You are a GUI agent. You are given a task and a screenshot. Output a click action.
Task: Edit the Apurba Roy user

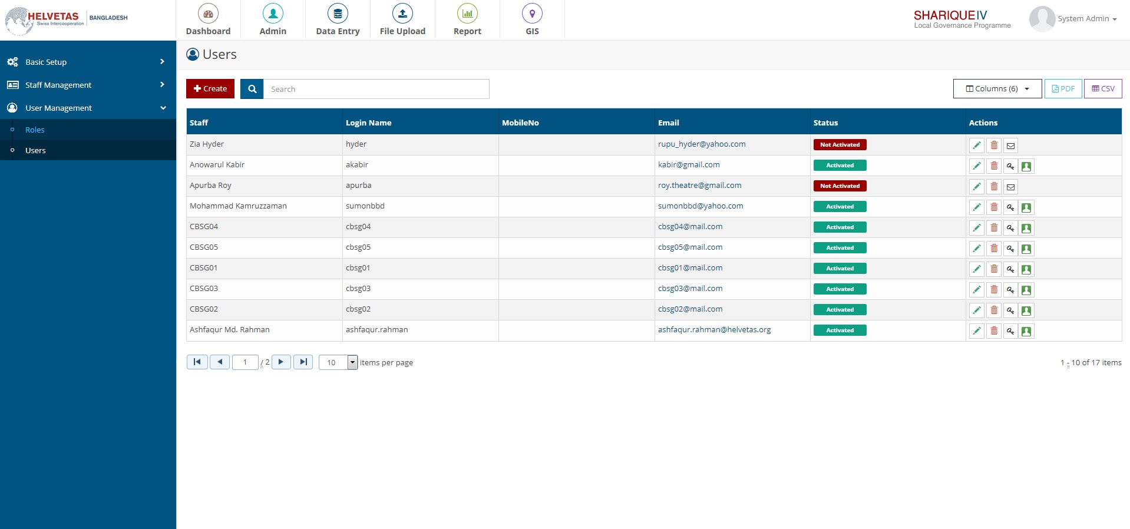[x=977, y=187]
